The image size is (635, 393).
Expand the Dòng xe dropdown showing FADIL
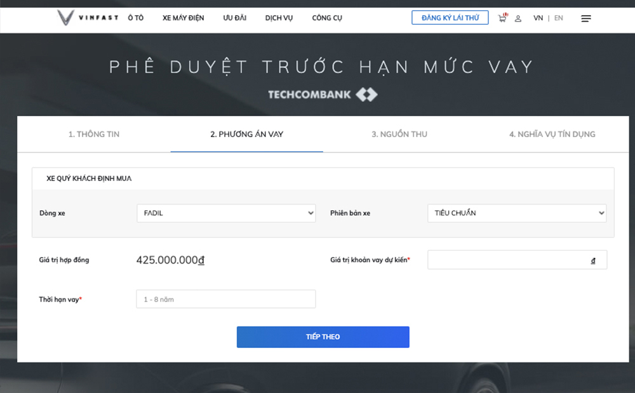(226, 213)
